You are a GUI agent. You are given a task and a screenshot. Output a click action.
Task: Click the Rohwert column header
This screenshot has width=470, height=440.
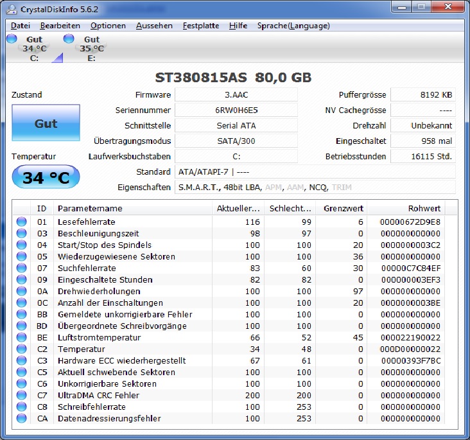(x=406, y=209)
